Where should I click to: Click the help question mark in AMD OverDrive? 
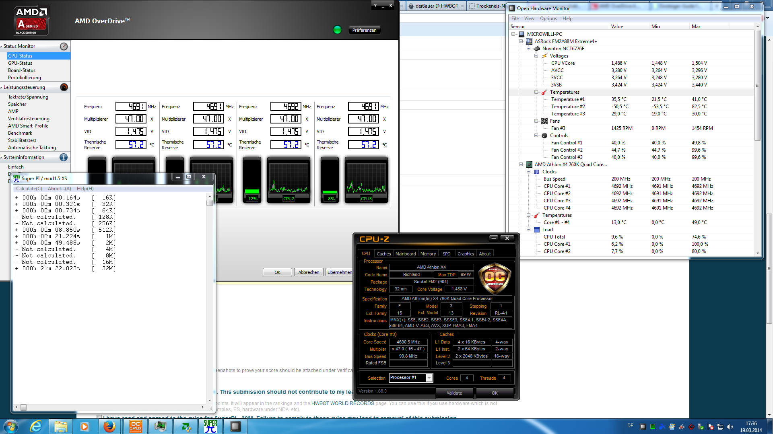375,6
